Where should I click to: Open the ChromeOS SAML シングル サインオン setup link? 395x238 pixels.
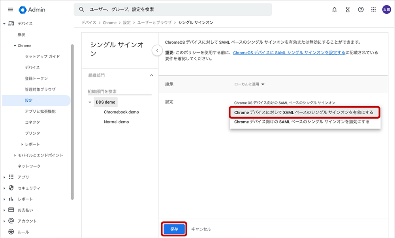289,52
